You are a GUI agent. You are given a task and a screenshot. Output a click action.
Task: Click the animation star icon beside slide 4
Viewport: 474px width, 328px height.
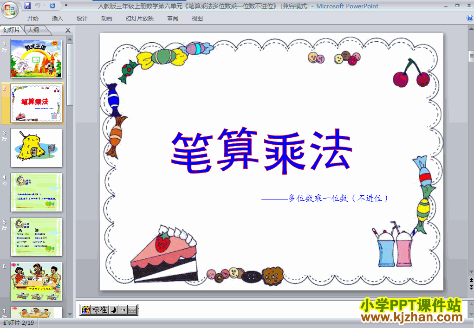[x=4, y=184]
